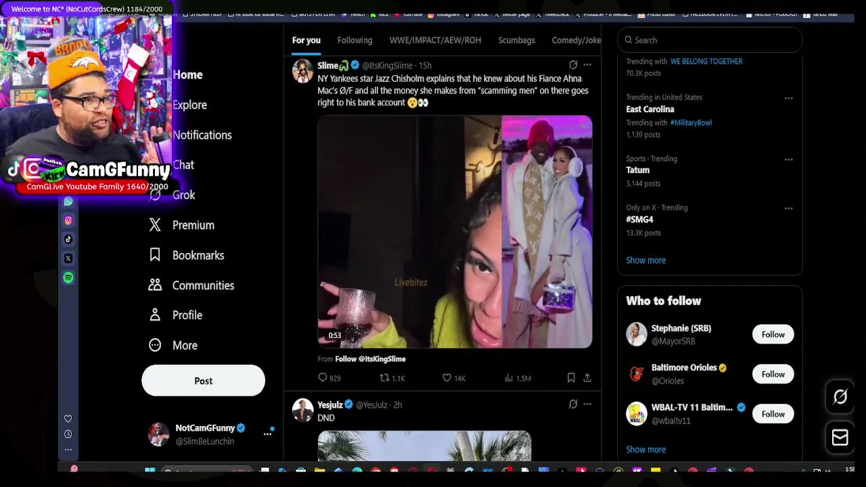
Task: Repost Slime's post showing 1.1K
Action: pos(392,378)
